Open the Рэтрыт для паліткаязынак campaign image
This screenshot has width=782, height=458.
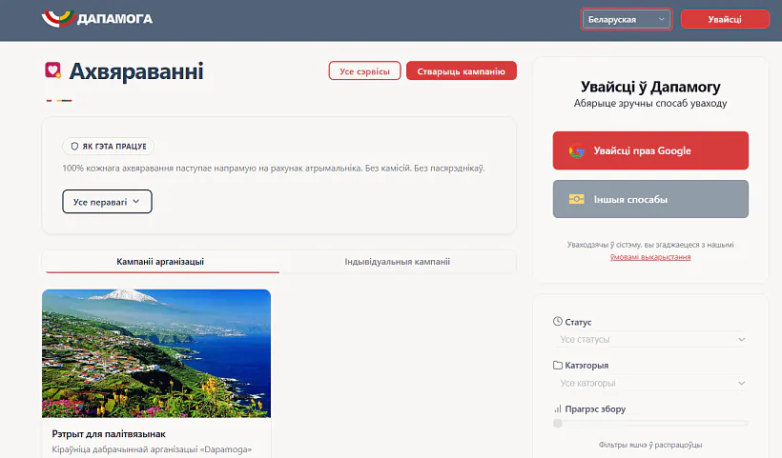(156, 353)
